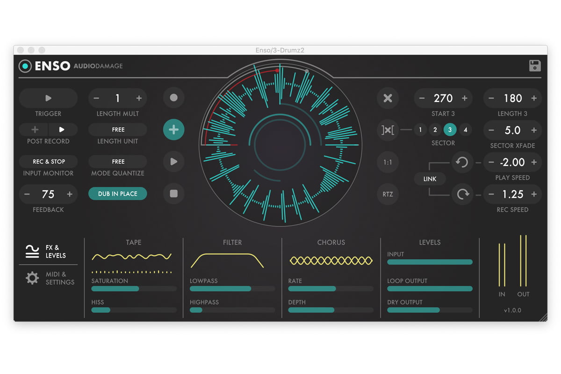Click the Length Mult value 1
561x374 pixels.
tap(118, 98)
